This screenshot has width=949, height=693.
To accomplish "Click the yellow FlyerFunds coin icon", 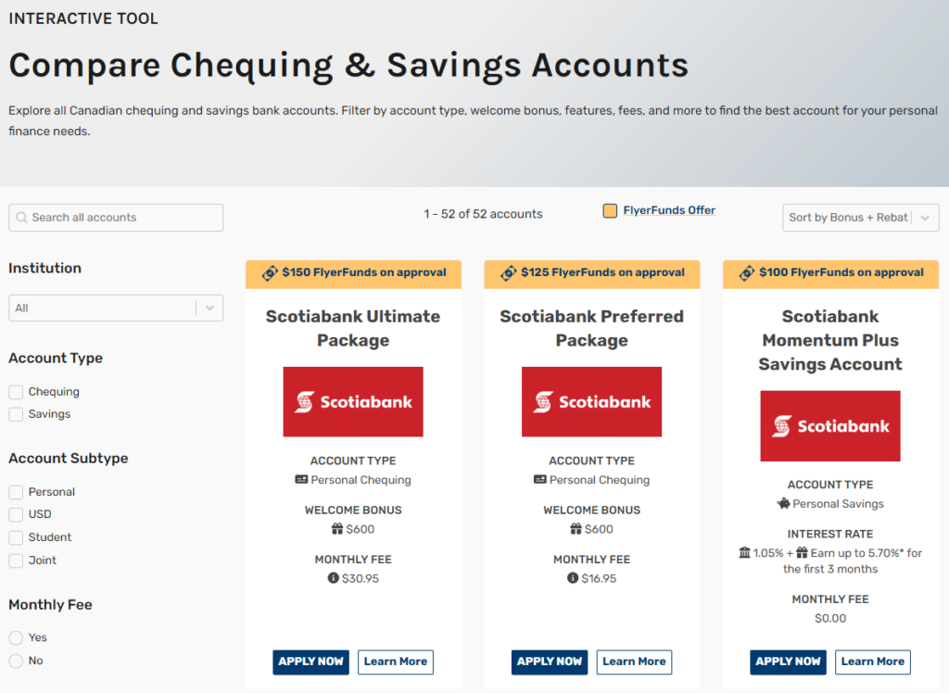I will pos(609,210).
